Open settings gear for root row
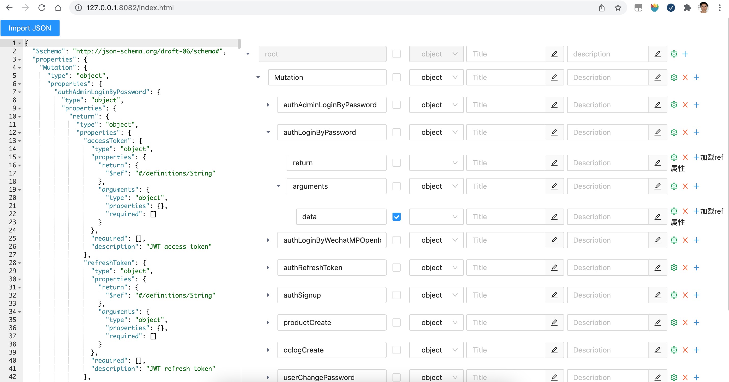This screenshot has width=729, height=382. coord(674,54)
